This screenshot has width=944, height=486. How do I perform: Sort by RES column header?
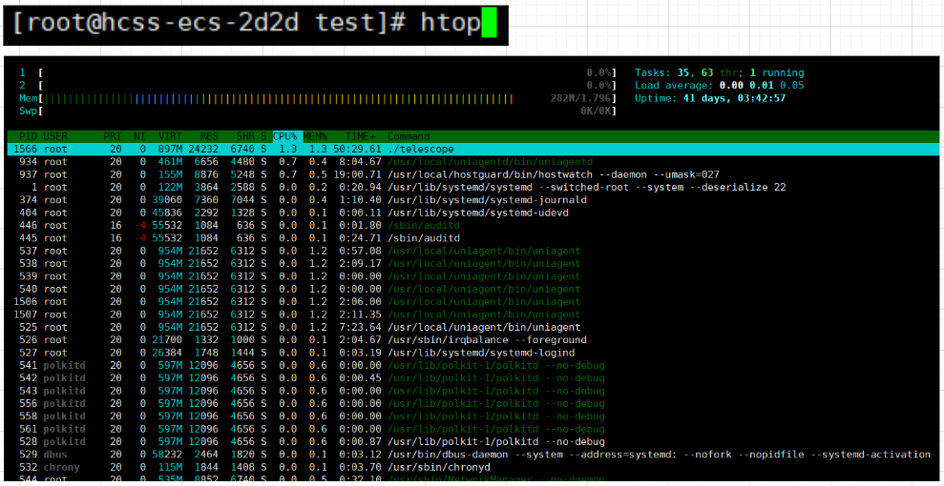209,136
